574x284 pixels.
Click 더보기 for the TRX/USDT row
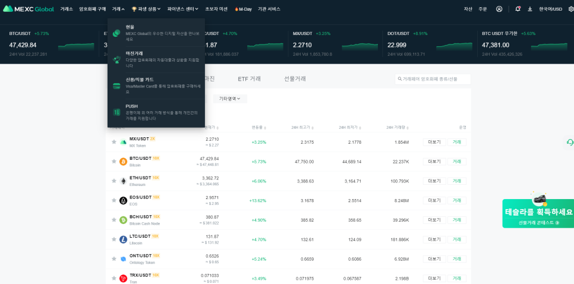tap(434, 278)
